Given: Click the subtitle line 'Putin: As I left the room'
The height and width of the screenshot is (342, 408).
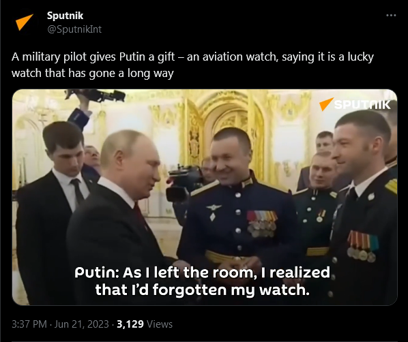Looking at the screenshot, I should pos(202,273).
